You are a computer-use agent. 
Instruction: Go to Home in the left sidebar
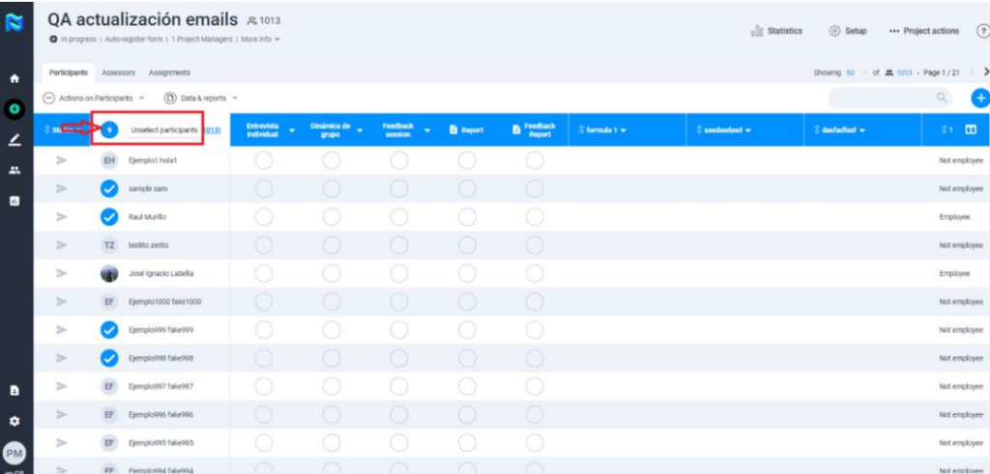pos(15,78)
